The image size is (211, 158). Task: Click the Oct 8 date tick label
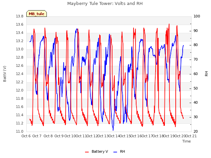48,136
